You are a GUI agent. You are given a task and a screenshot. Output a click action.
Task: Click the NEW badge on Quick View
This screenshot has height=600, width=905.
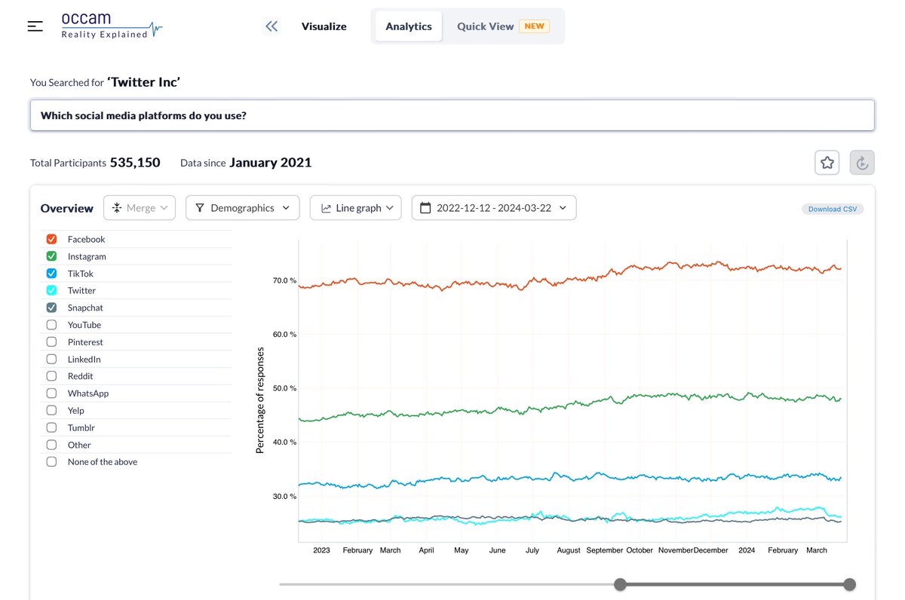tap(535, 26)
